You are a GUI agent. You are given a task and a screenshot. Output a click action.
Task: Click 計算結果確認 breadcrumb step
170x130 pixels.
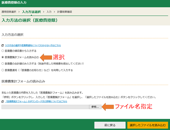[64, 12]
